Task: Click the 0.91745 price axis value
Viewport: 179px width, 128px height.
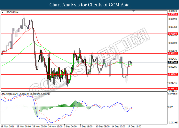Action: click(173, 83)
